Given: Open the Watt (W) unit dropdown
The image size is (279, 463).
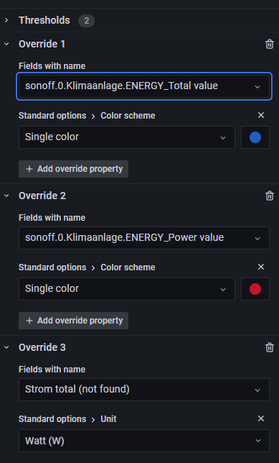Looking at the screenshot, I should tap(144, 441).
